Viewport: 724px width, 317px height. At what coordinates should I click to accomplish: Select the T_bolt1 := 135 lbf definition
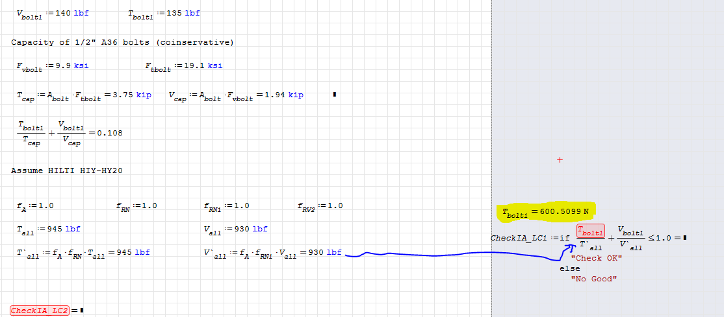tap(164, 14)
